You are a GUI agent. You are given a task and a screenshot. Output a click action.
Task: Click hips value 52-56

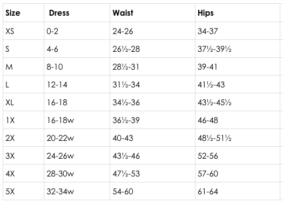208,156
